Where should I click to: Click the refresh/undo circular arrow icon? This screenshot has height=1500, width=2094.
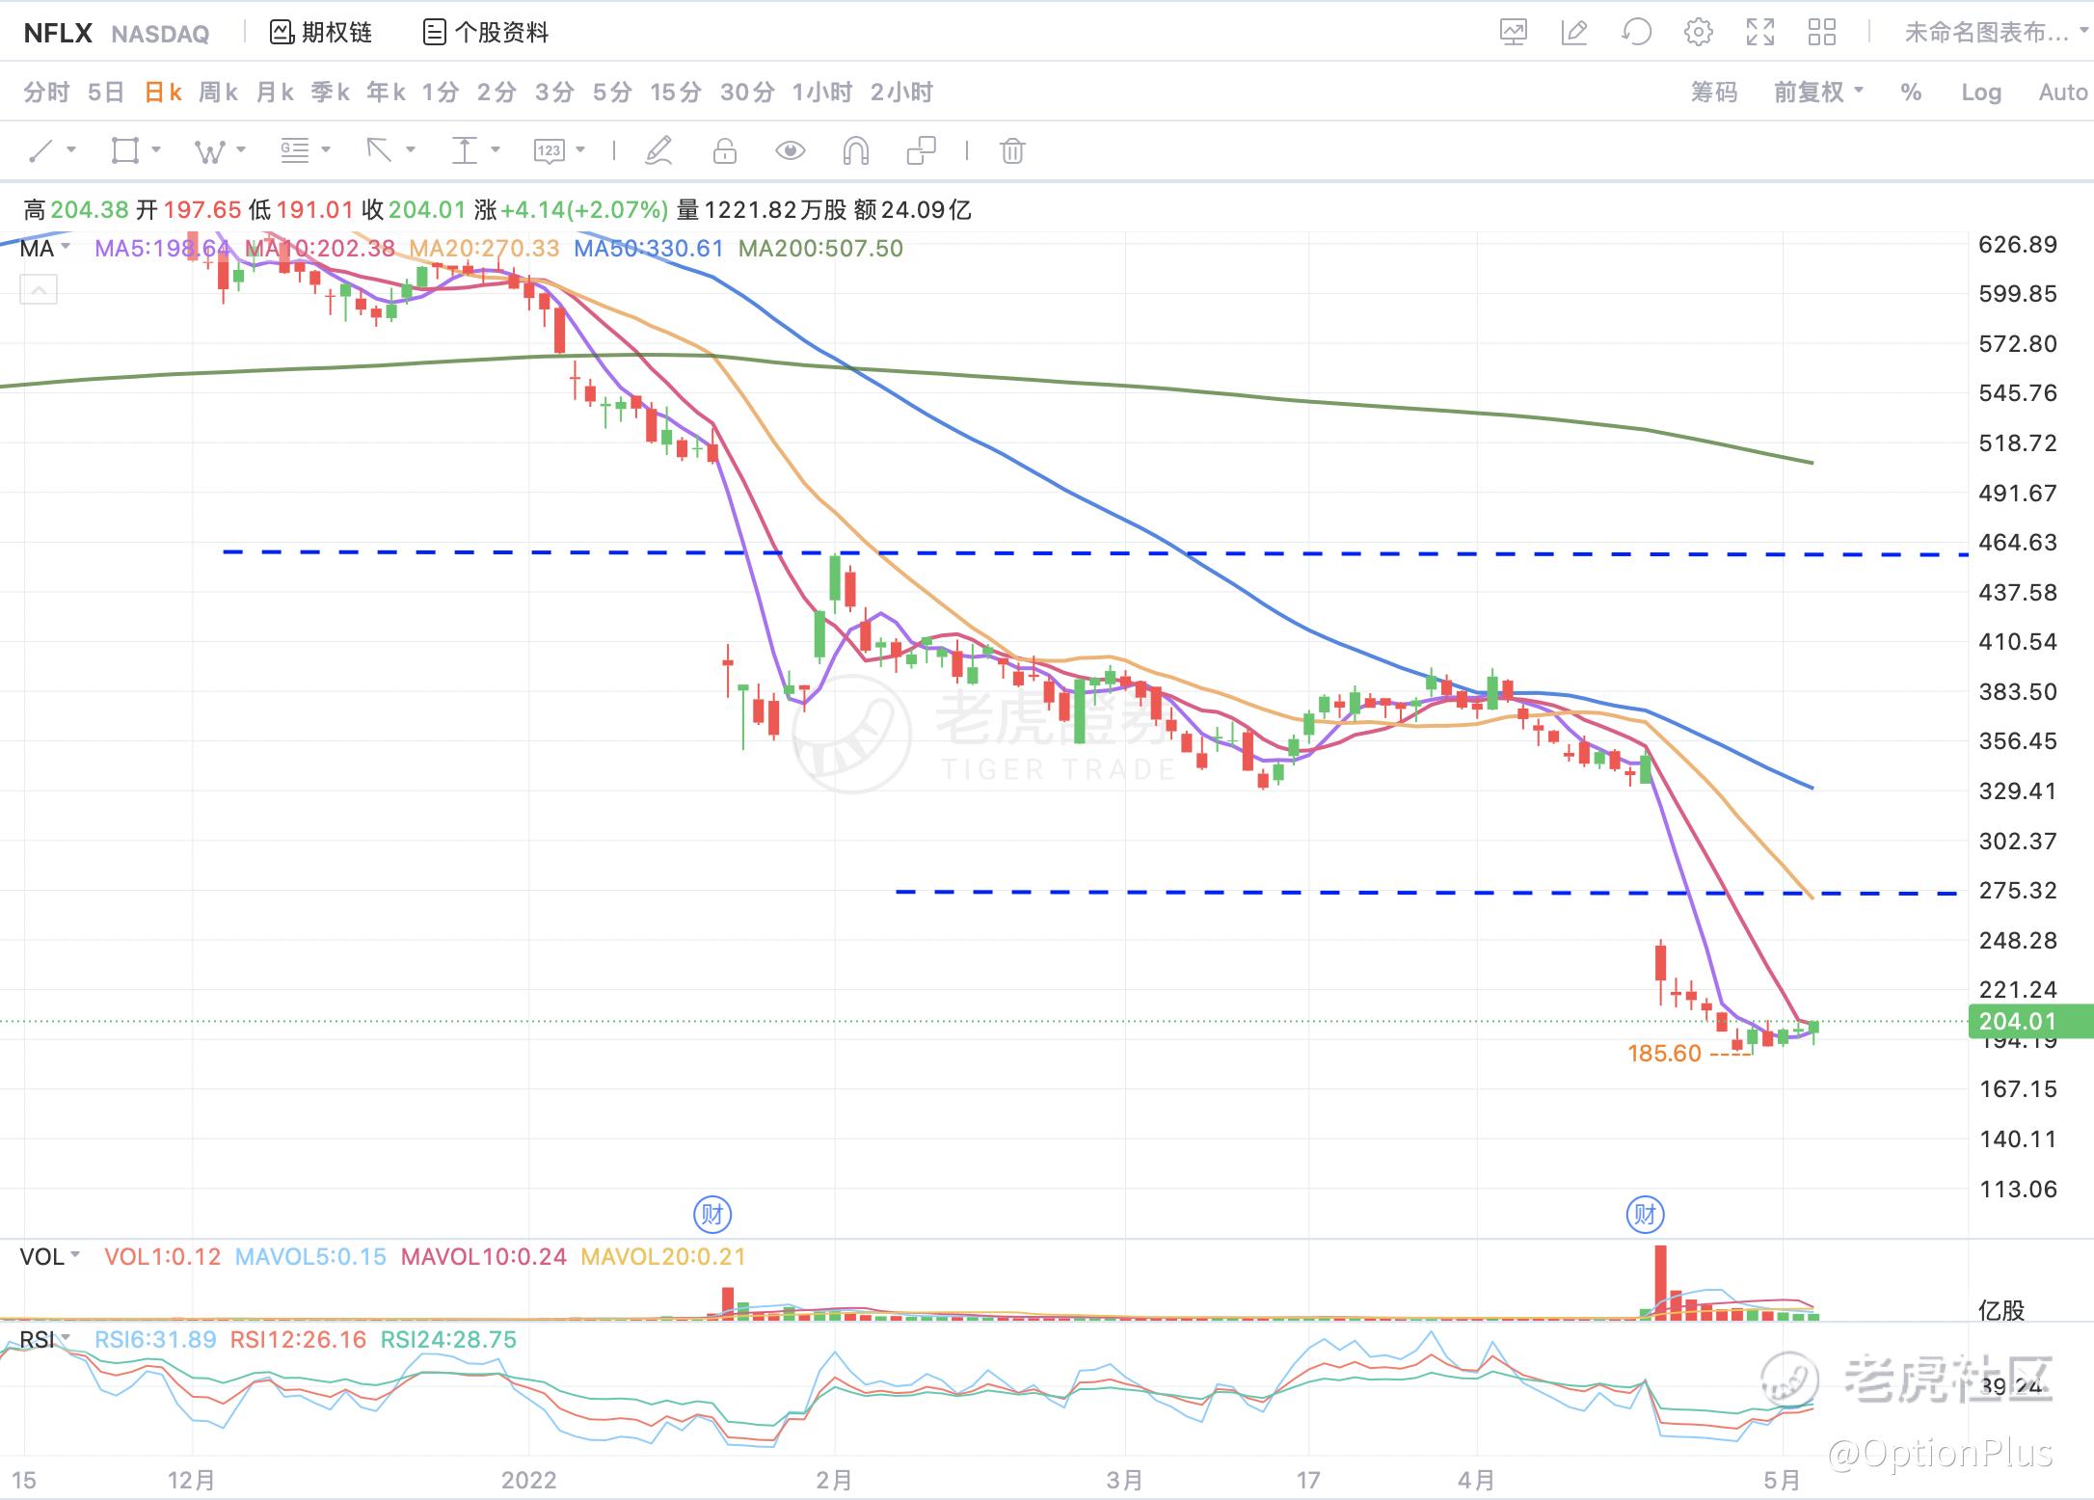(1636, 33)
